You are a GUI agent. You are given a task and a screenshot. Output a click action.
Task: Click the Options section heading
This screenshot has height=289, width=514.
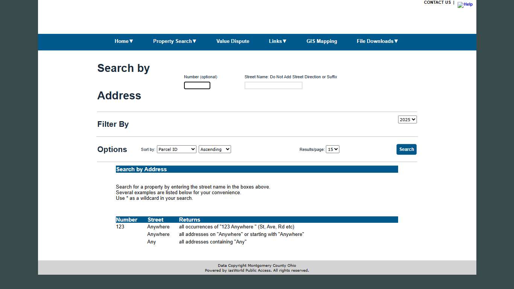112,149
